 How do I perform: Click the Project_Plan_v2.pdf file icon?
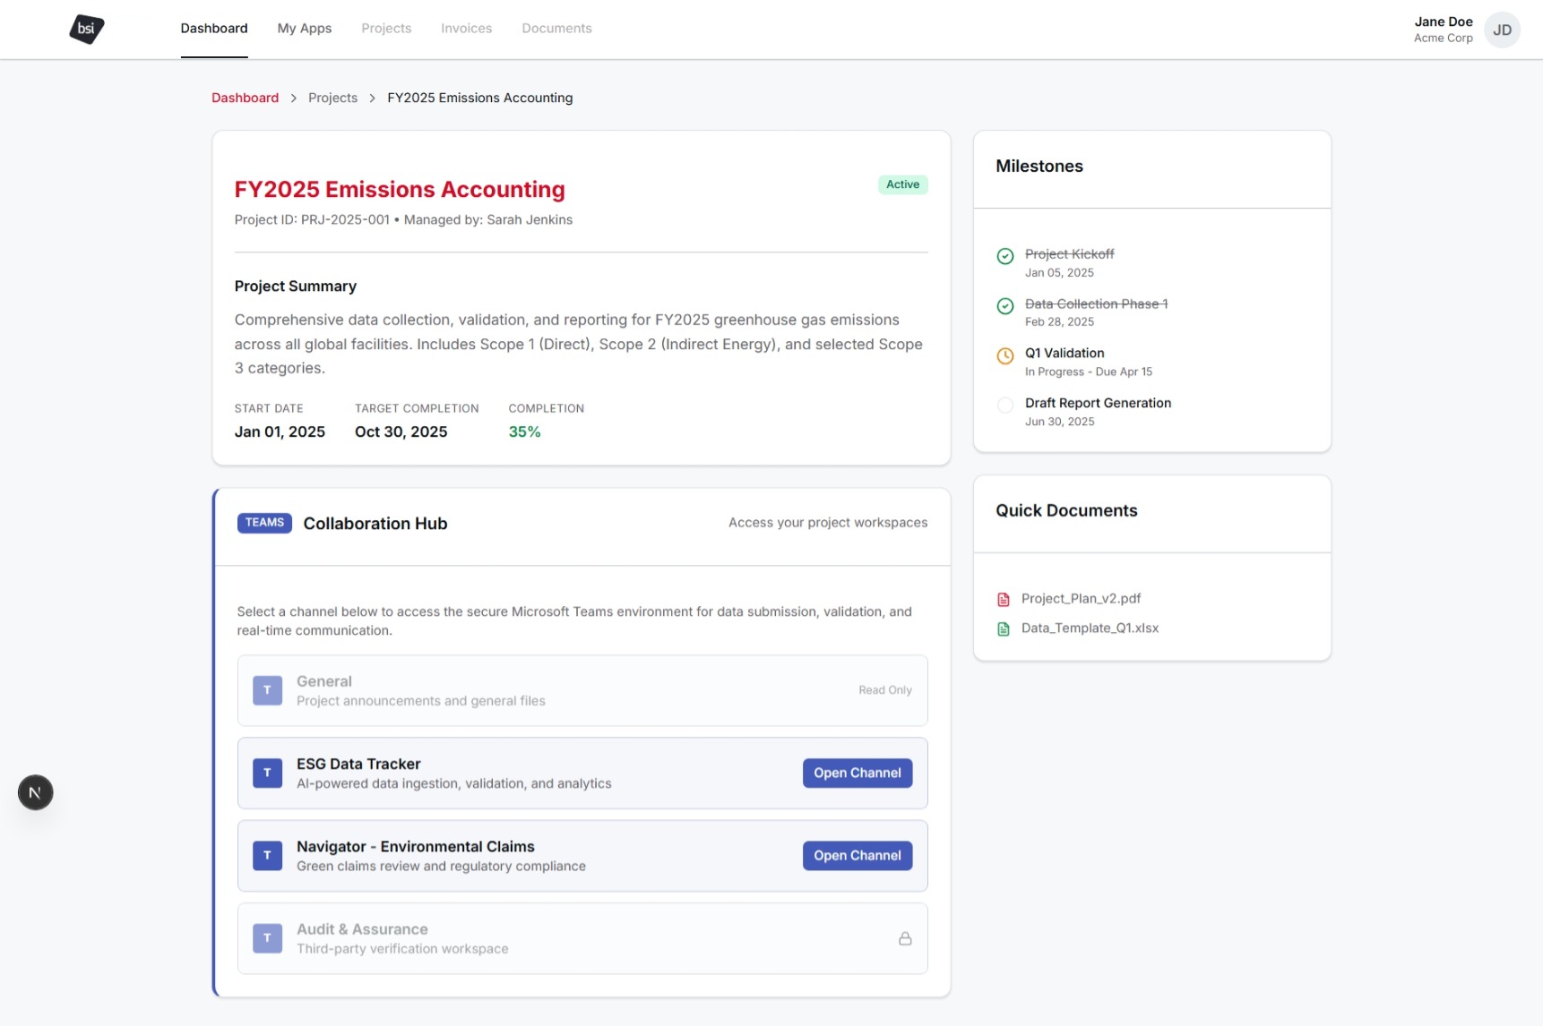(1004, 599)
